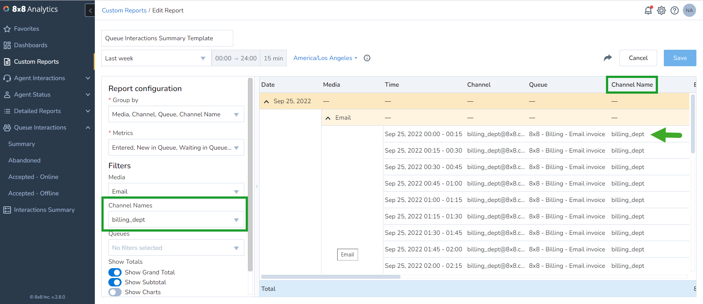Toggle Show Grand Total switch
This screenshot has height=304, width=703.
tap(115, 273)
